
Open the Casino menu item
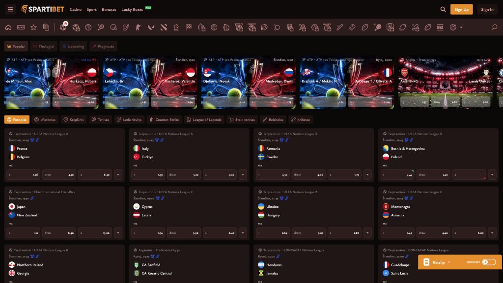75,10
